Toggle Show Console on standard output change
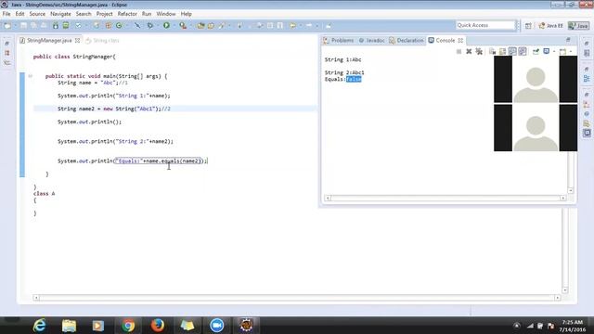Screen dimensions: 594x334 click(x=512, y=51)
